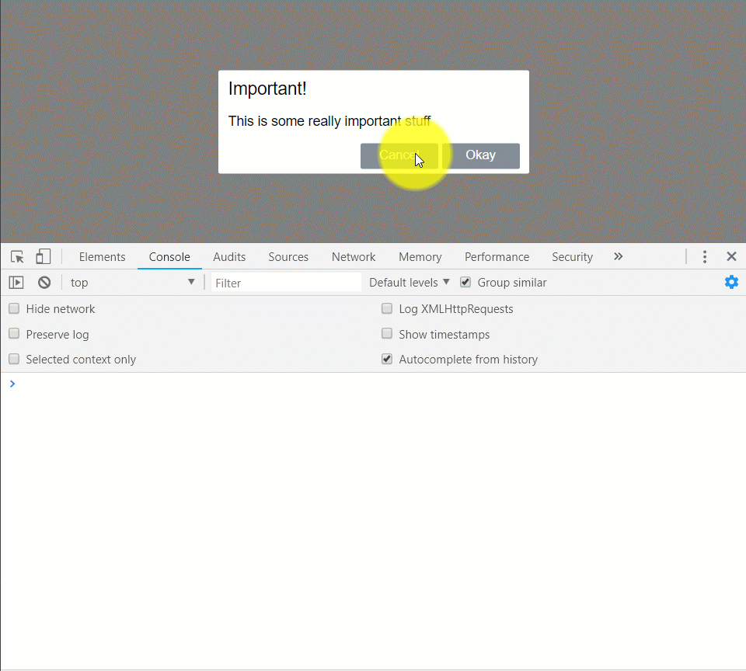Click Cancel in the Important dialog
Image resolution: width=746 pixels, height=671 pixels.
tap(399, 155)
